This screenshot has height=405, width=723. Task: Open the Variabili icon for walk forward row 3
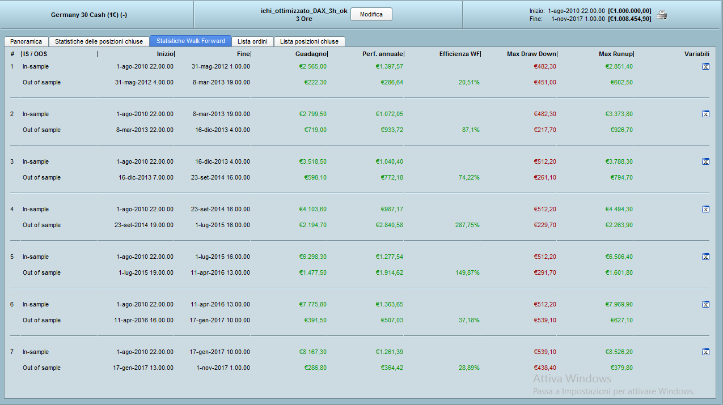tap(705, 162)
